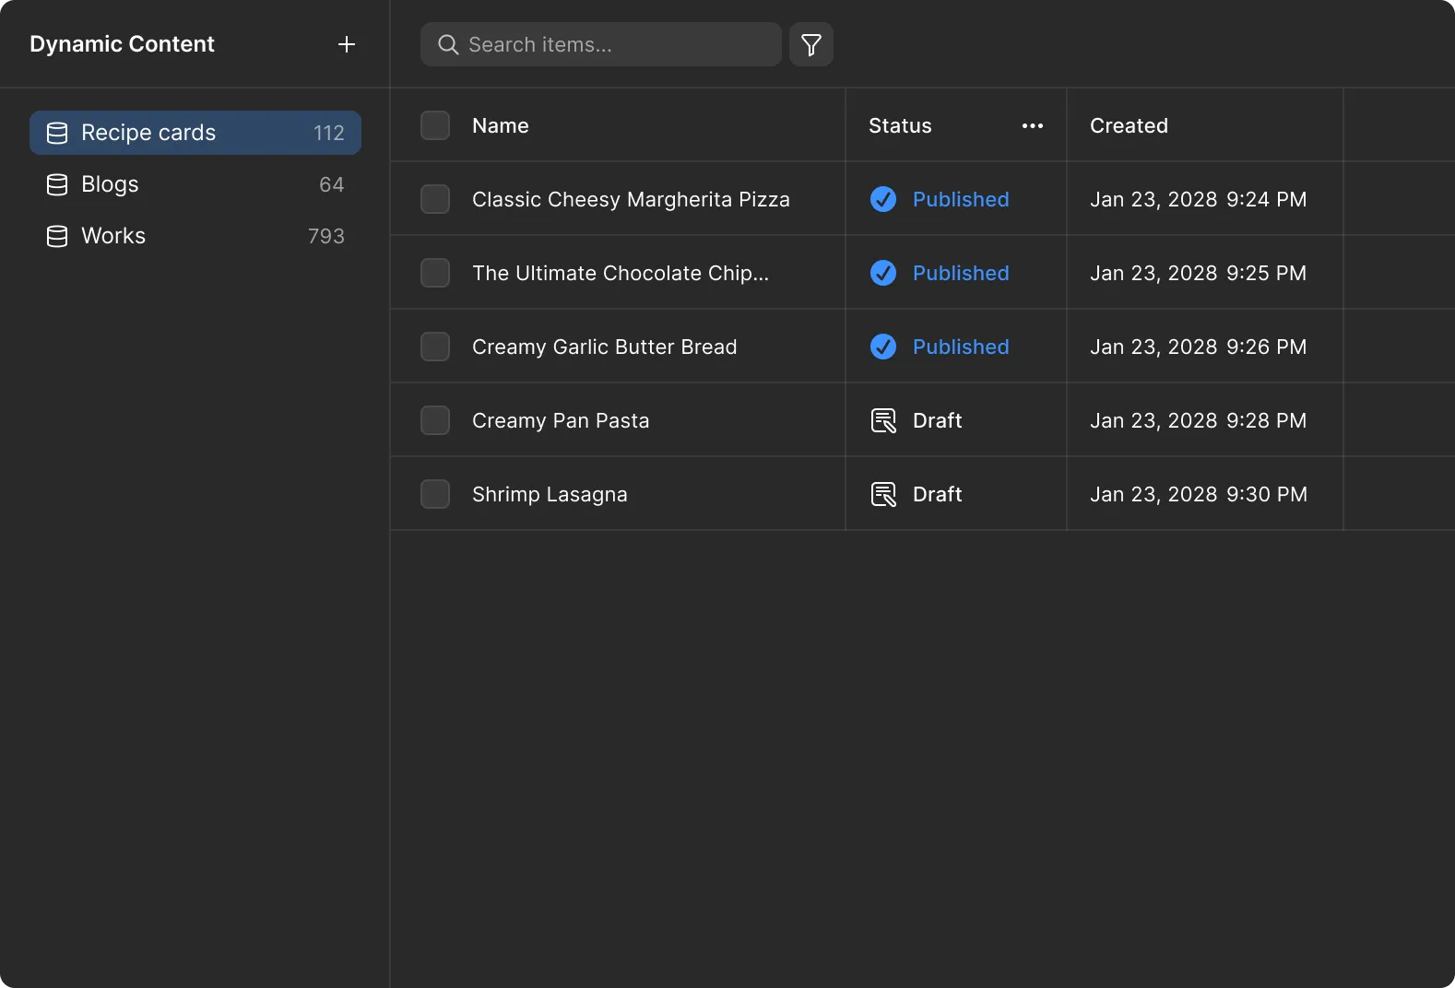Click published checkmark for Garlic Butter Bread
1455x988 pixels.
[883, 347]
